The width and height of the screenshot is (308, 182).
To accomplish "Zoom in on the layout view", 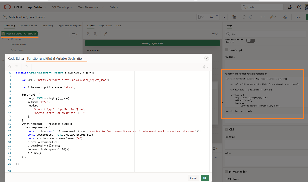I will pos(95,34).
